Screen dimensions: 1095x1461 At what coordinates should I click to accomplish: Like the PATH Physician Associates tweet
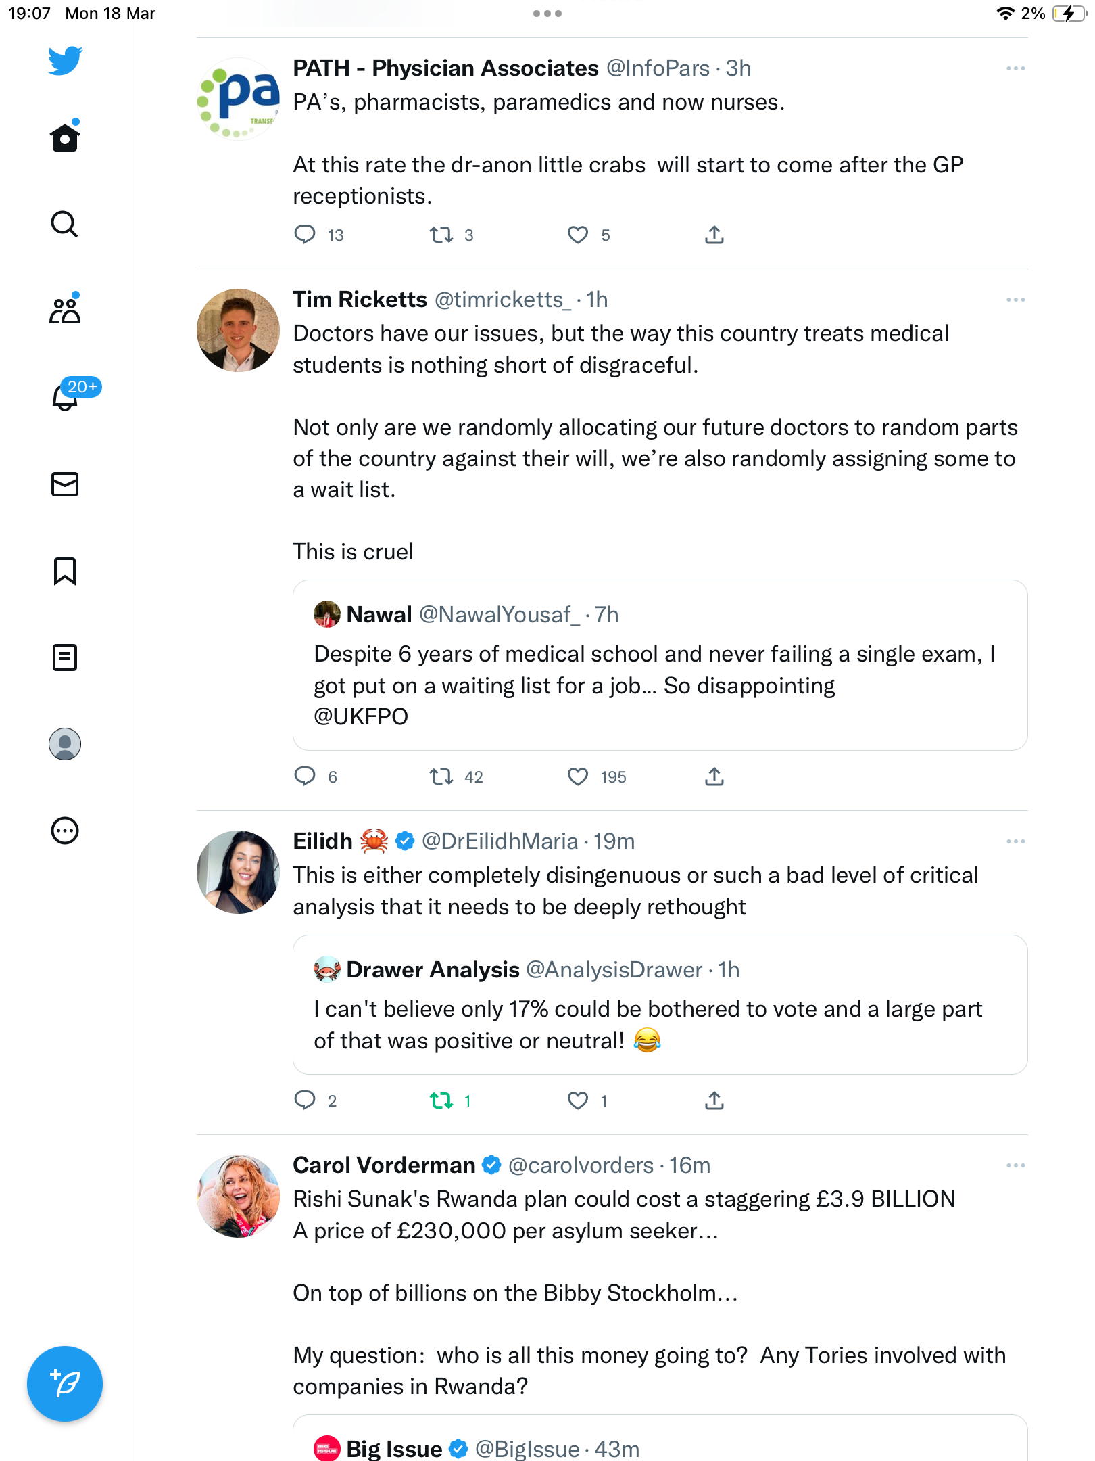pos(578,235)
